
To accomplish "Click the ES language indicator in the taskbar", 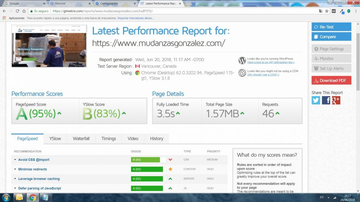I will coord(322,197).
